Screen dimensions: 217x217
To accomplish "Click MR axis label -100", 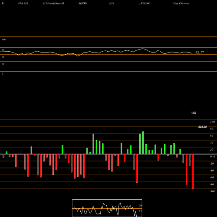I will pyautogui.click(x=213, y=191).
